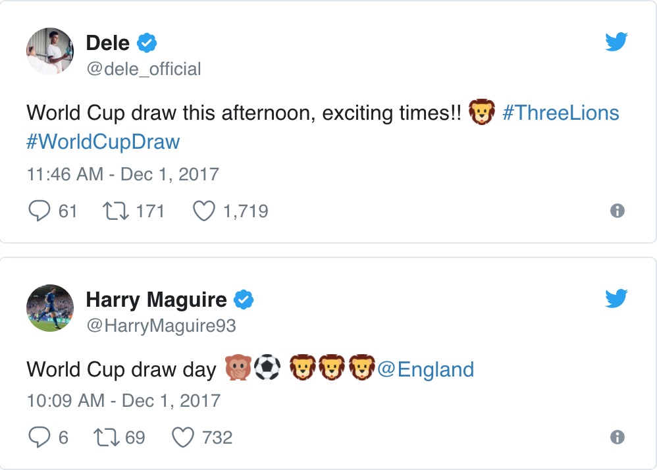Open the info icon on Dele's tweet
The height and width of the screenshot is (470, 657).
point(618,210)
